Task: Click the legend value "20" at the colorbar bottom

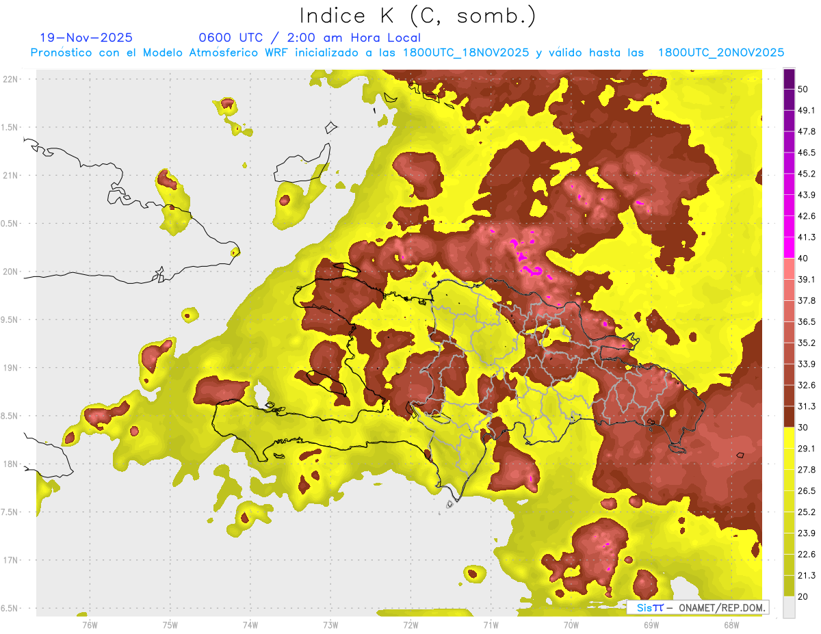Action: [803, 597]
